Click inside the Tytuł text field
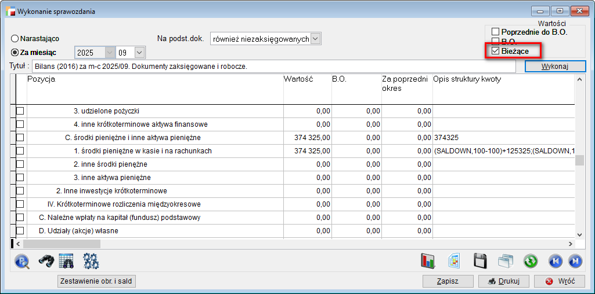The image size is (595, 294). tap(273, 67)
